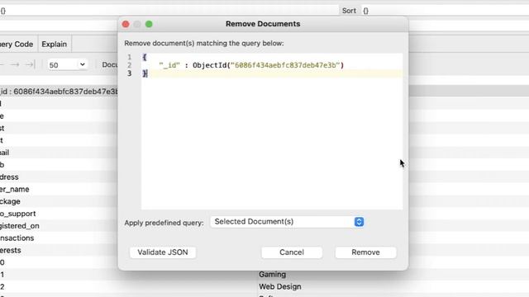
Task: Select the interests field row
Action: 59,250
